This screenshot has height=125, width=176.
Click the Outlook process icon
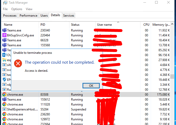[4, 55]
